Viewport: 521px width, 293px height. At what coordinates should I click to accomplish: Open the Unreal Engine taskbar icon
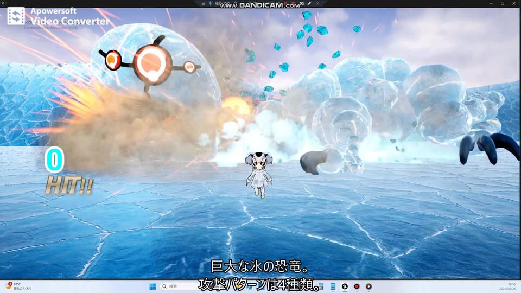point(345,286)
